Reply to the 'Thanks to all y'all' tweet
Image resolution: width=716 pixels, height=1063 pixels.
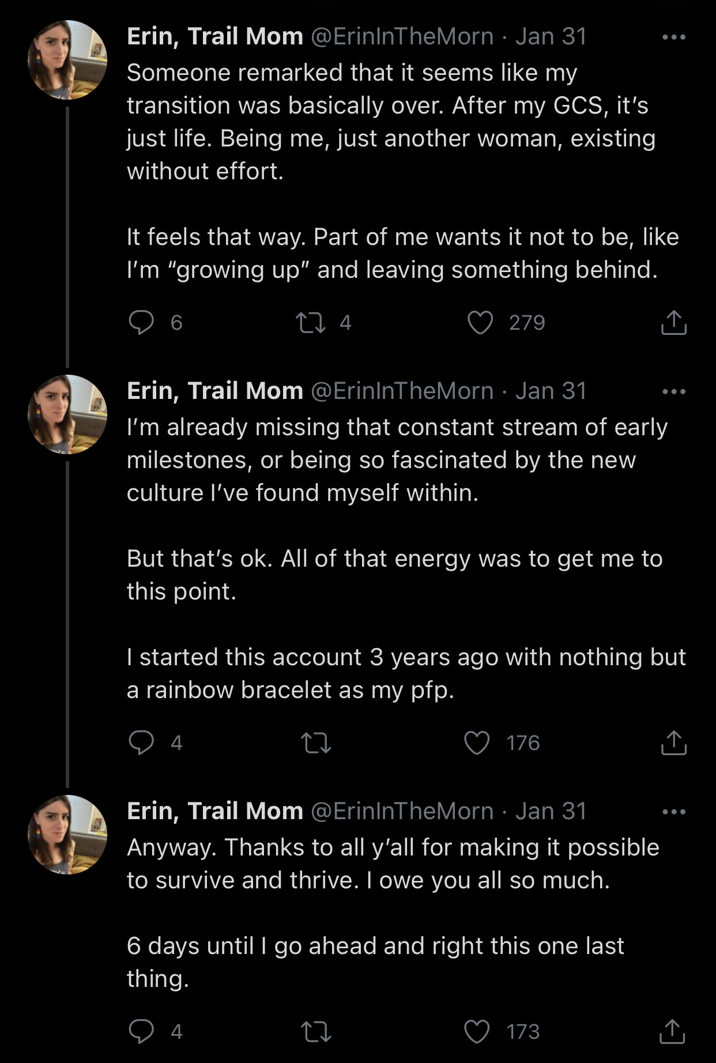(141, 1031)
